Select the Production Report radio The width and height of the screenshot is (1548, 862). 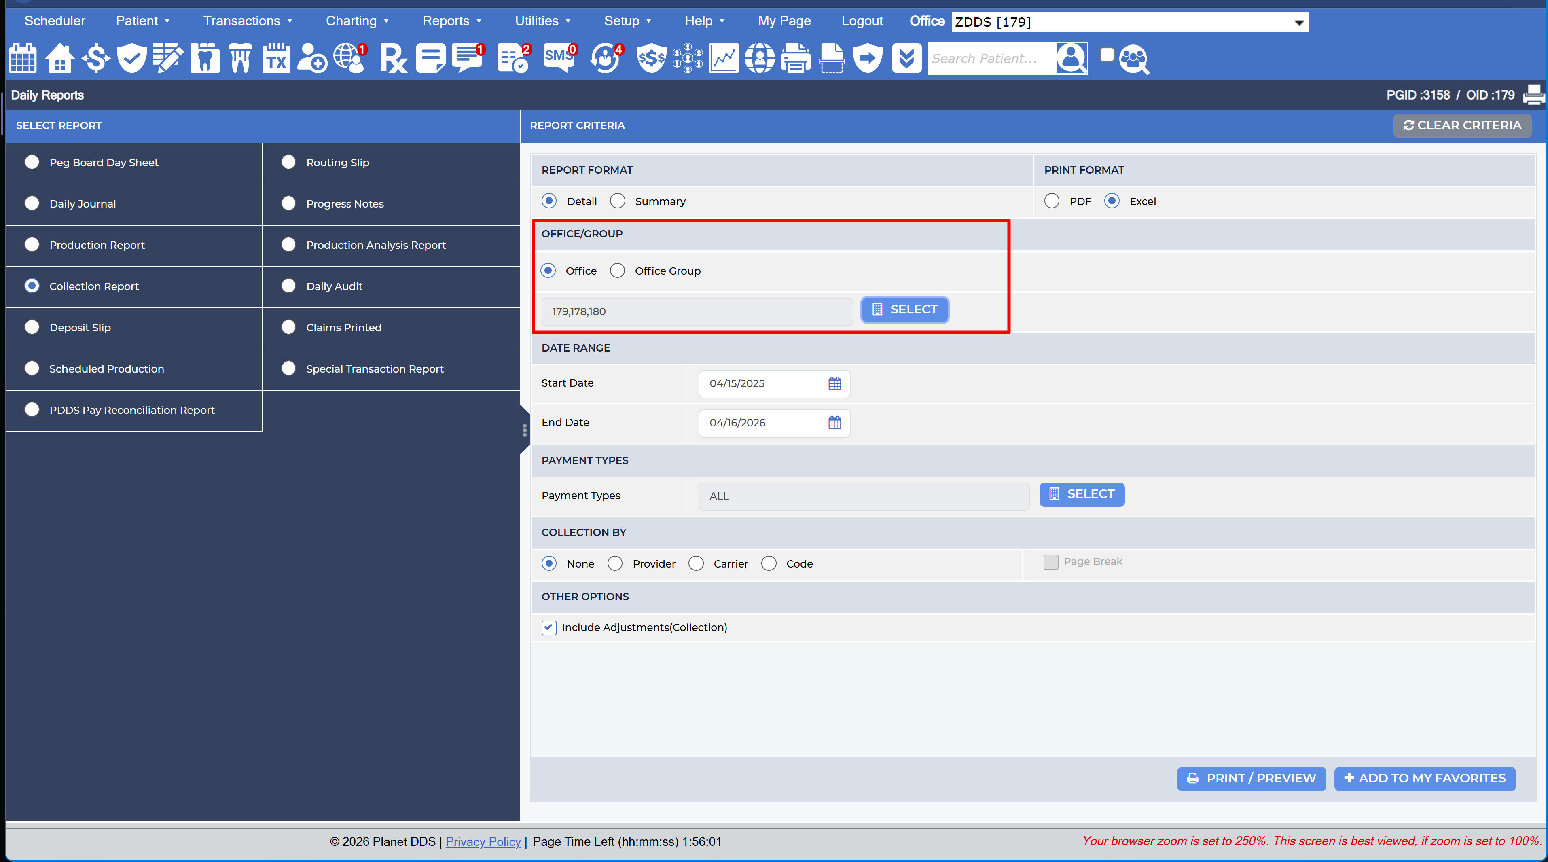click(x=32, y=245)
